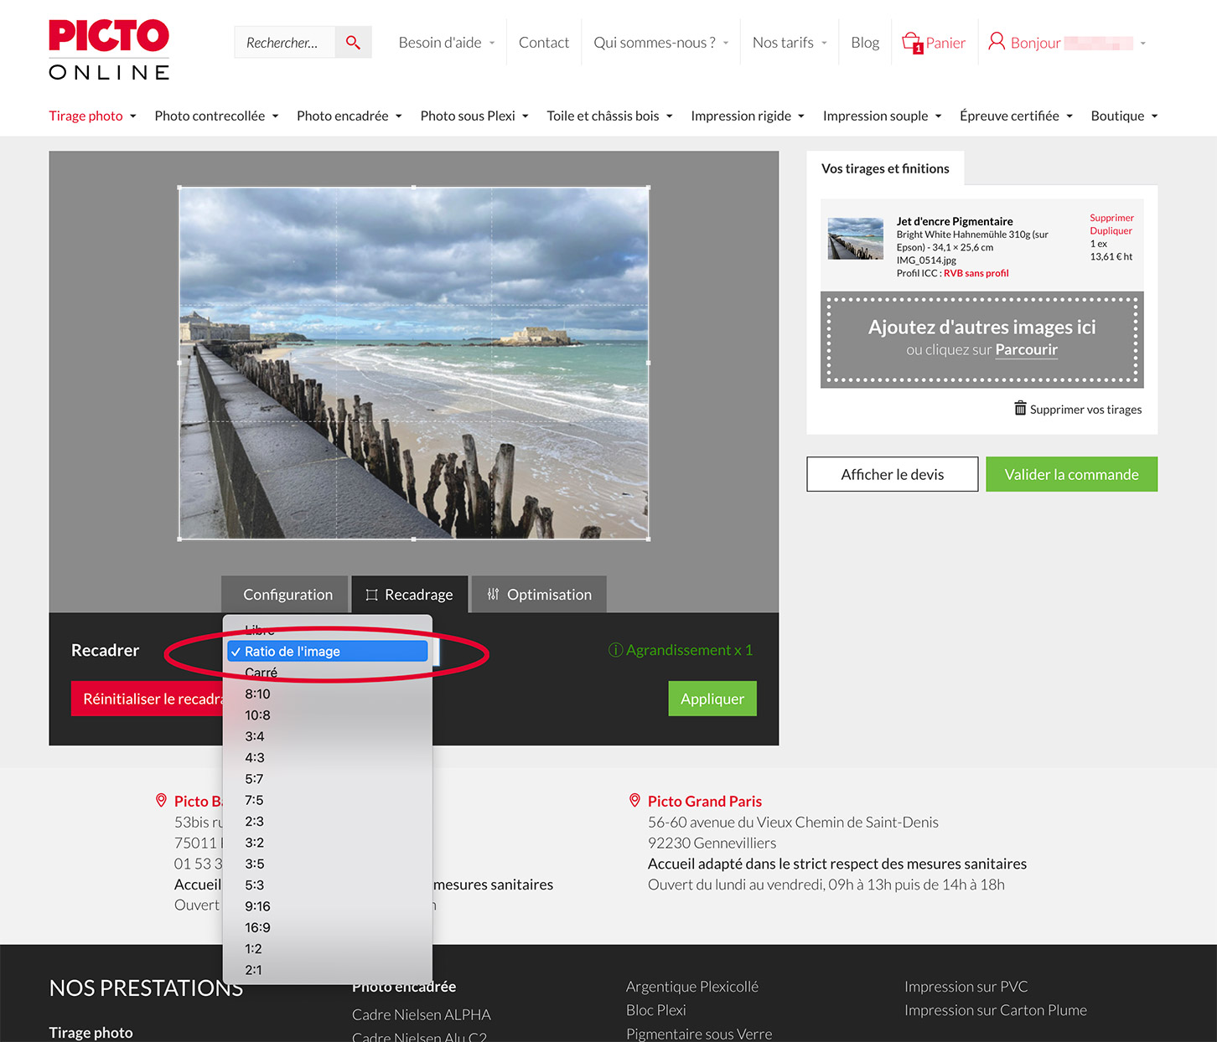1217x1042 pixels.
Task: Expand the Photo sous Plexi menu
Action: [474, 116]
